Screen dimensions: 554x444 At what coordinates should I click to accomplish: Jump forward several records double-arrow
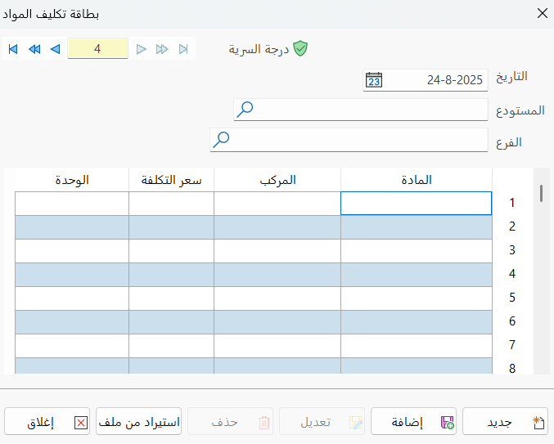coord(162,49)
